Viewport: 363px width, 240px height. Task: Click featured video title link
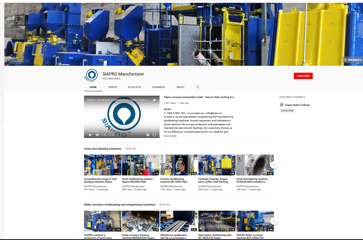199,97
